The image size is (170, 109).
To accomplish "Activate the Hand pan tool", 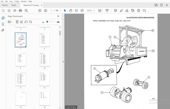I will (71, 10).
